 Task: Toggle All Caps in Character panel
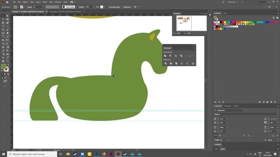(x=216, y=136)
